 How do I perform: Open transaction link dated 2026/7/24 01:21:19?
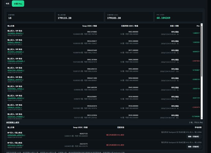(x=15, y=79)
